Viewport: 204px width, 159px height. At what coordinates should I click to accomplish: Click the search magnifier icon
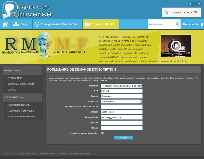[177, 24]
